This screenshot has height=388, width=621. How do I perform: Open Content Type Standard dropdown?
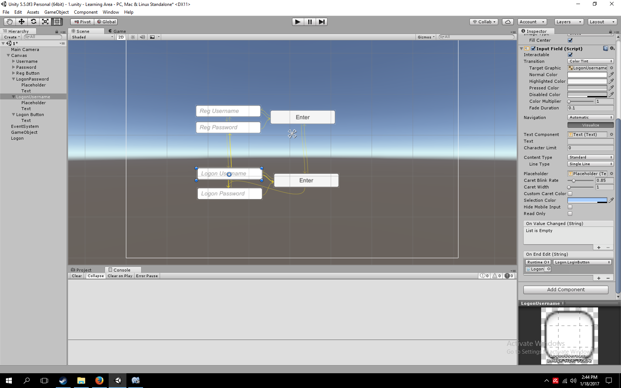coord(591,157)
